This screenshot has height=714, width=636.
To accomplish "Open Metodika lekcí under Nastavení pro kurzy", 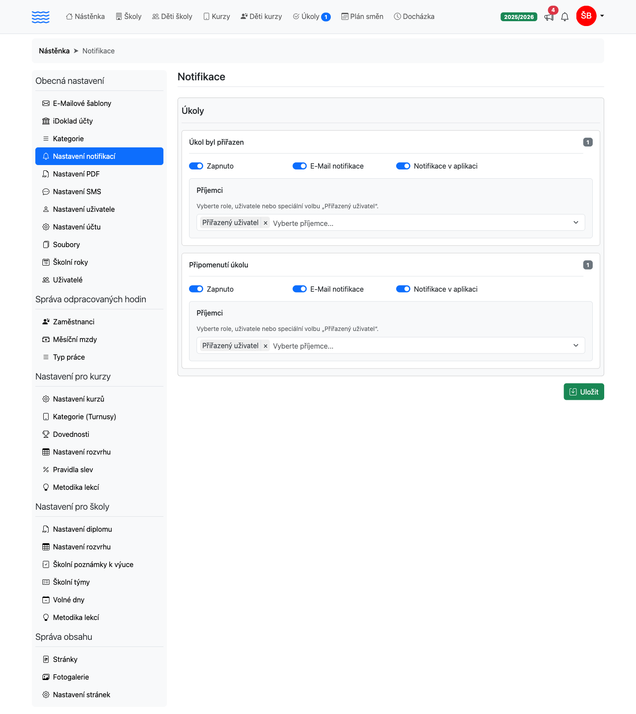I will 99,487.
